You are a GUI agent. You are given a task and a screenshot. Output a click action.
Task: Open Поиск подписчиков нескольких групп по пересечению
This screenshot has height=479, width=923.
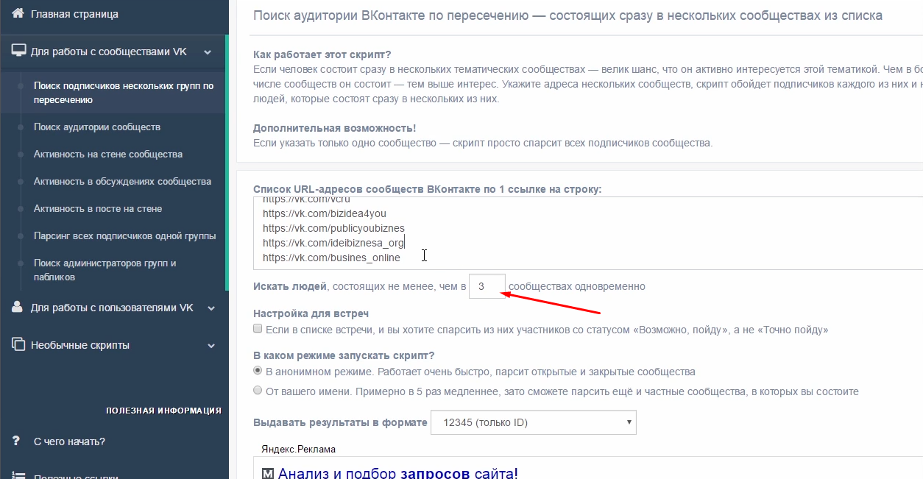pos(124,93)
